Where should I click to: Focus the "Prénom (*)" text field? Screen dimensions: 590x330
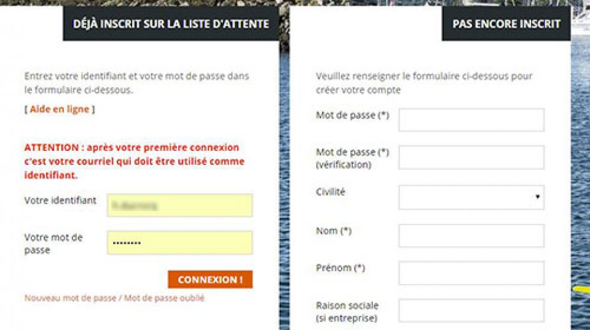coord(471,273)
